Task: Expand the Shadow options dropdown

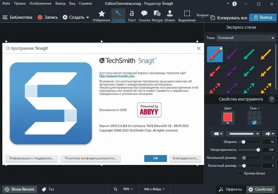Action: point(254,108)
